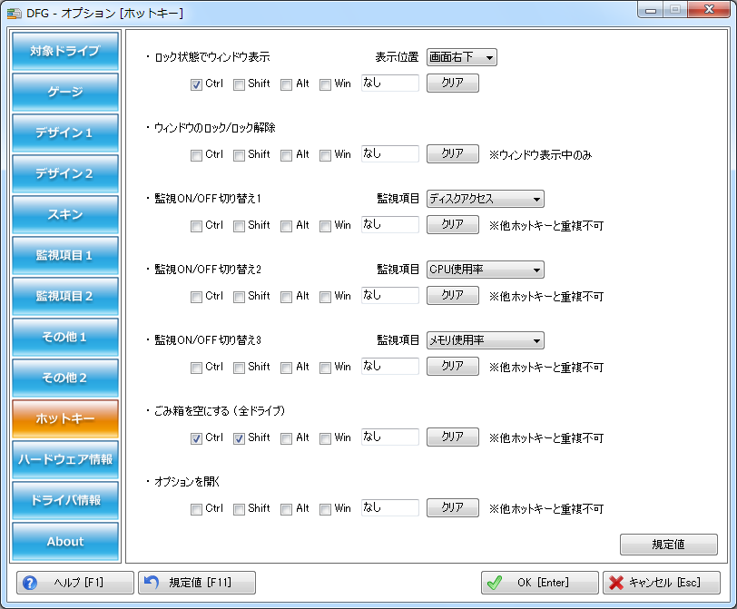737x609 pixels.
Task: Open the ハードウェア情報 tab
Action: (65, 459)
